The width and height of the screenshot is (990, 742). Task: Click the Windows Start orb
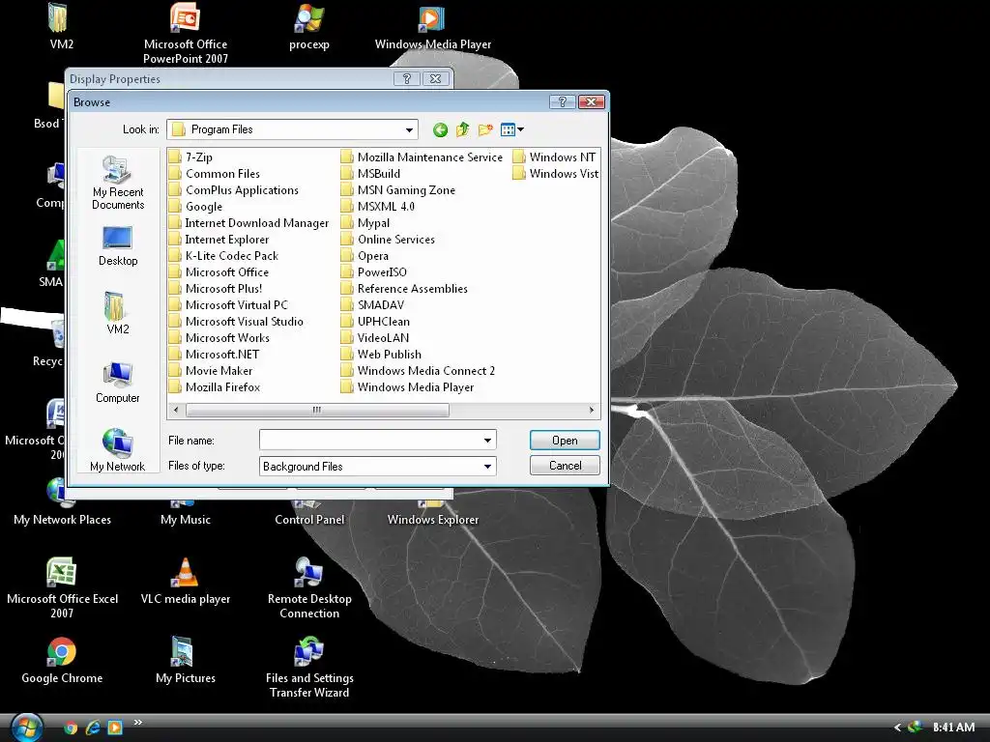click(27, 727)
